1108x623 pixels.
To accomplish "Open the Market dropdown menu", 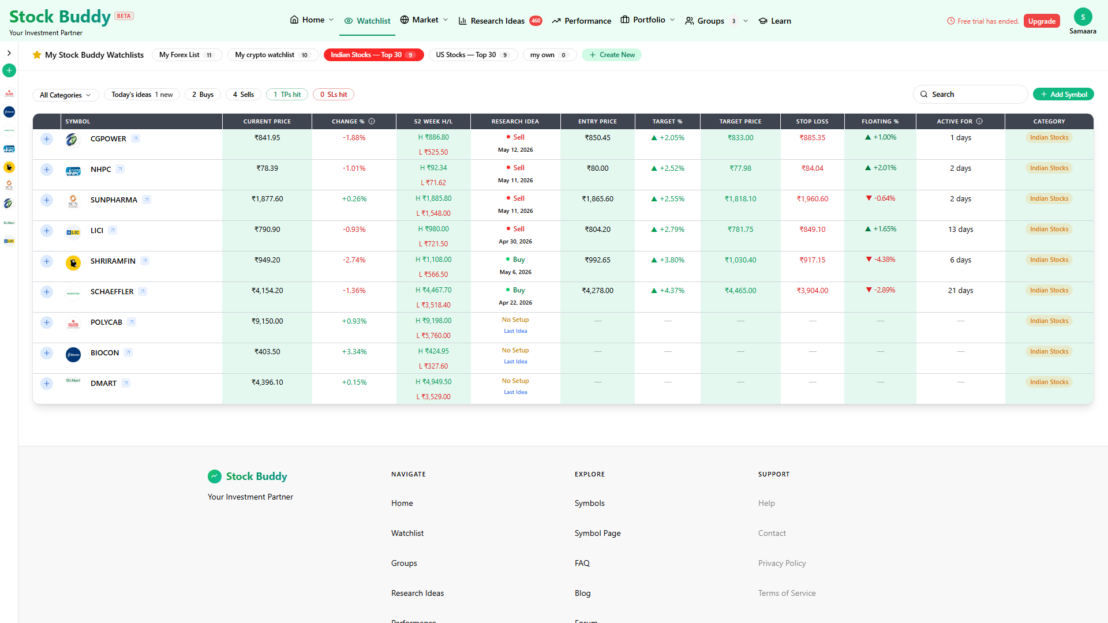I will coord(424,20).
